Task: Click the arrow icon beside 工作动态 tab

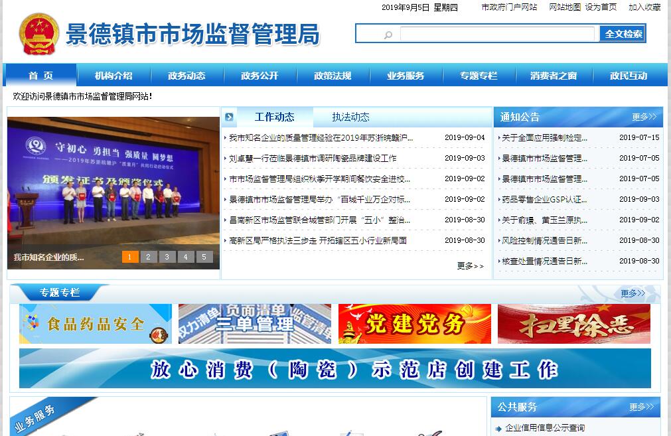Action: point(229,117)
